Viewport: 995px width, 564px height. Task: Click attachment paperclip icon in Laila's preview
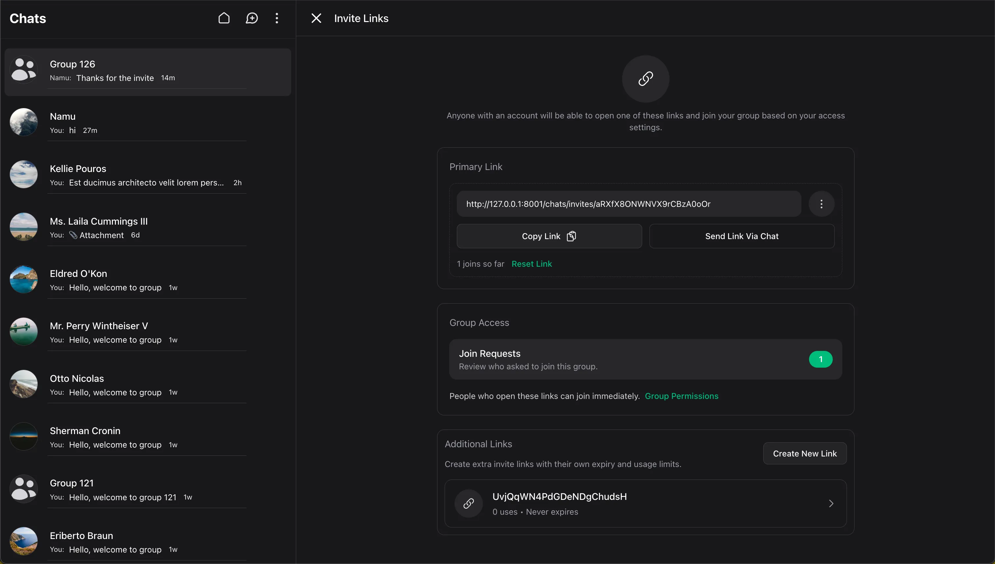point(73,235)
